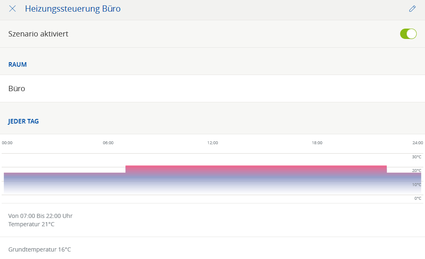
Task: Open the Büro room entry
Action: (x=17, y=88)
